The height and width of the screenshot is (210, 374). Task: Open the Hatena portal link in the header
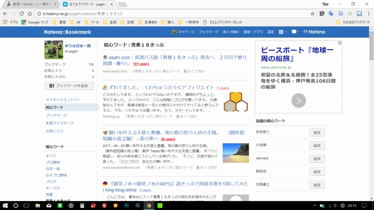click(x=314, y=32)
